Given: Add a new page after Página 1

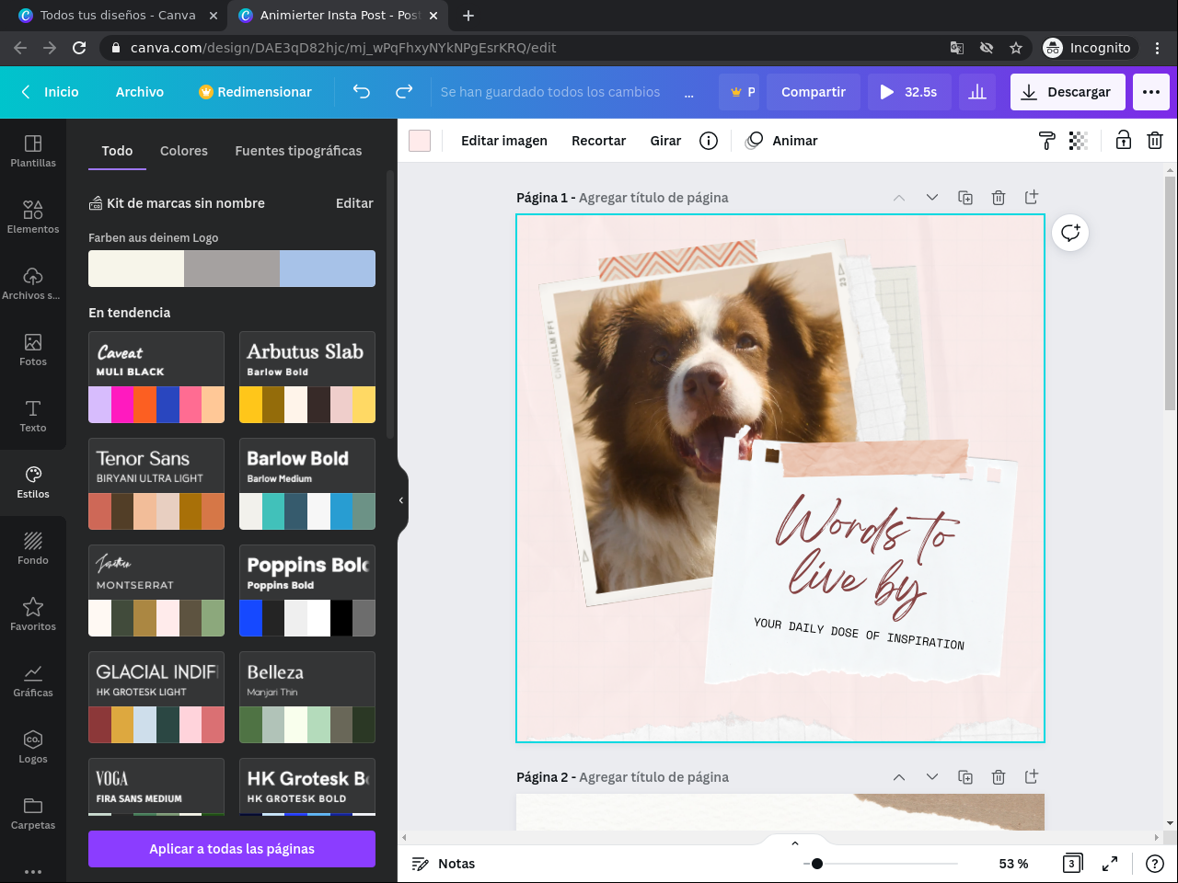Looking at the screenshot, I should coord(1032,198).
